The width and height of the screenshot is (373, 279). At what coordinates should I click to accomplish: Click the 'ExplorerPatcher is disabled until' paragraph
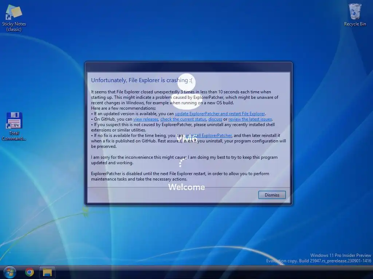point(180,176)
